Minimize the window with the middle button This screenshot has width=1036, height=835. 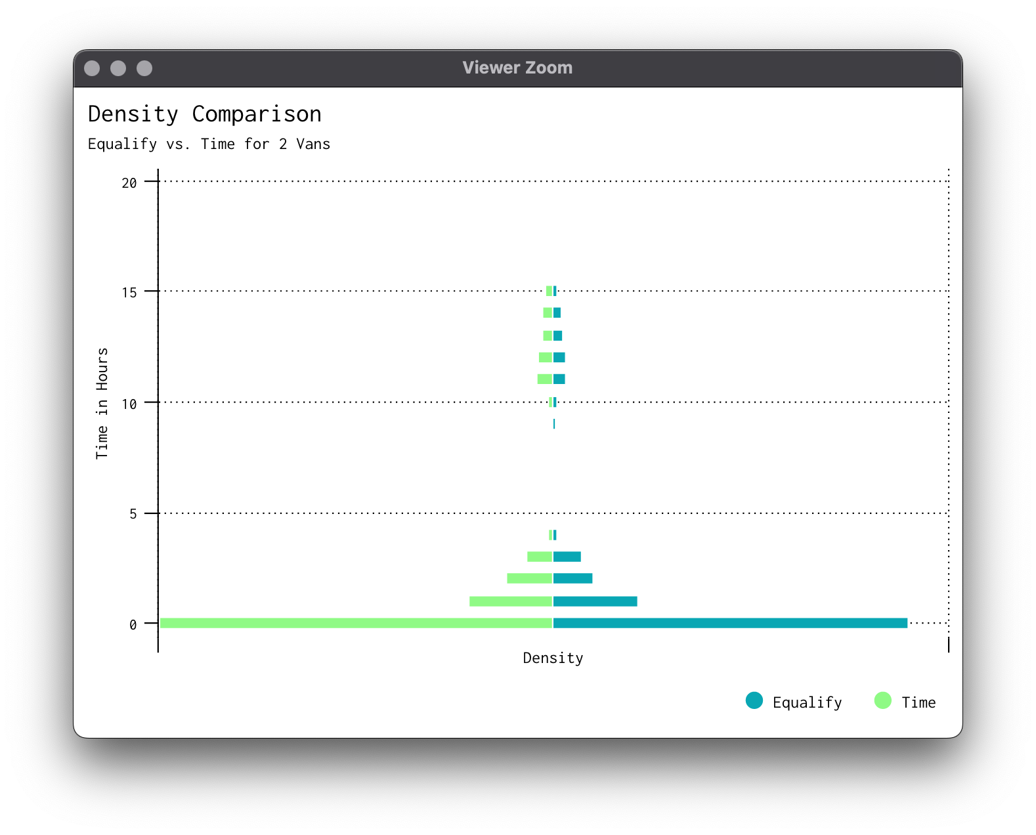pyautogui.click(x=118, y=68)
